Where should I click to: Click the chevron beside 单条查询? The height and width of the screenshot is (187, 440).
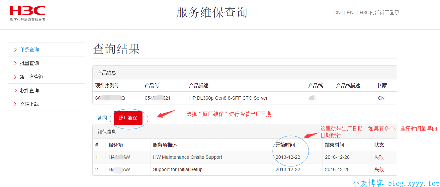(15, 50)
